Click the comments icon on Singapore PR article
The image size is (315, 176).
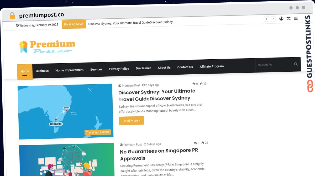(x=195, y=143)
